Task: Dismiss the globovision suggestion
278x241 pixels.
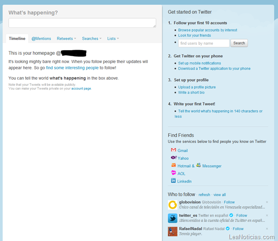Action: pos(267,202)
